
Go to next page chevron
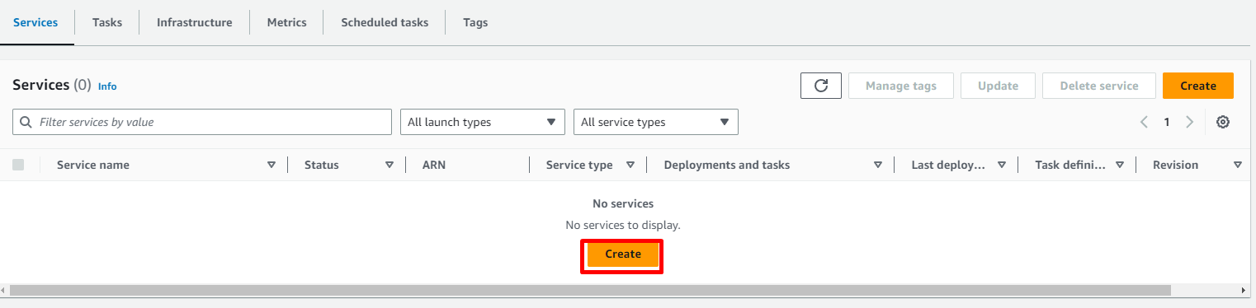(x=1189, y=122)
